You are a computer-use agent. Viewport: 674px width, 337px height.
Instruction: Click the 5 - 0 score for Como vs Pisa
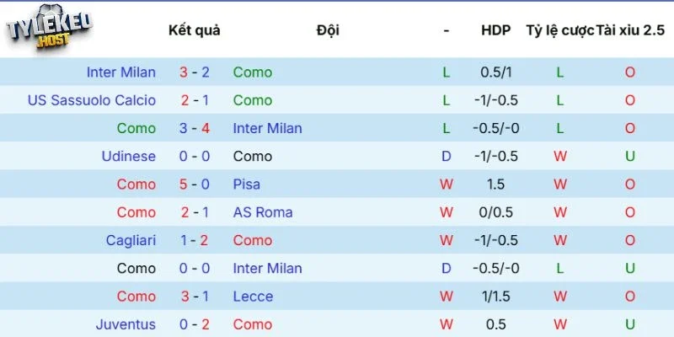click(x=194, y=184)
